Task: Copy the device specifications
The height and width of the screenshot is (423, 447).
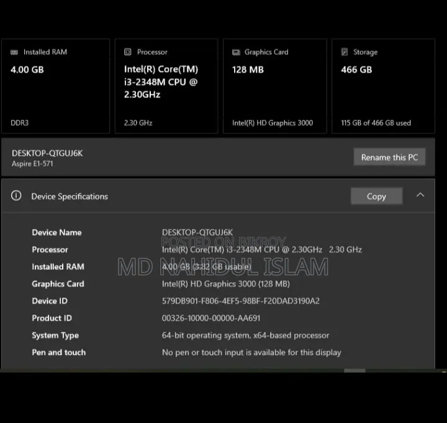Action: [x=377, y=196]
